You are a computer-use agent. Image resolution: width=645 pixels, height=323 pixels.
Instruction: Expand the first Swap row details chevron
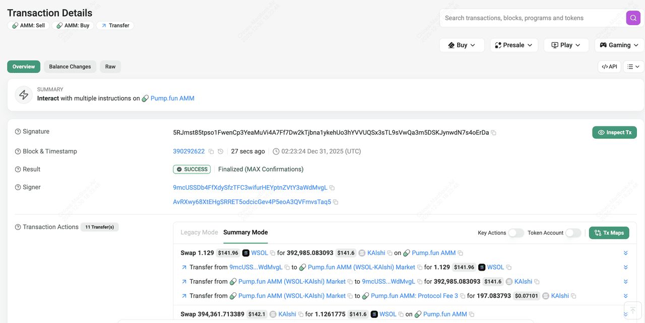point(625,253)
